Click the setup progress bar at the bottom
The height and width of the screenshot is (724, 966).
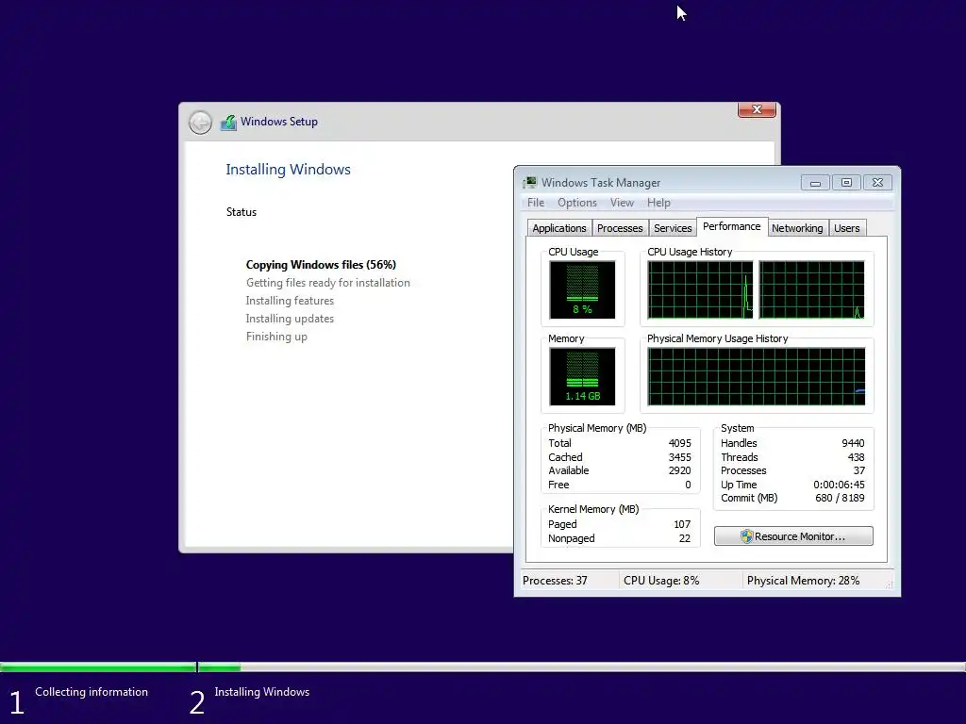(483, 666)
